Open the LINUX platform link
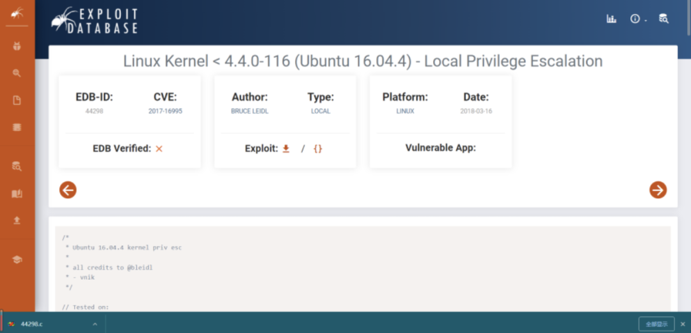Image resolution: width=691 pixels, height=333 pixels. [405, 111]
